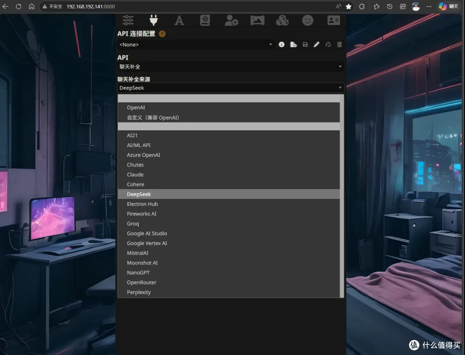Open AI response configuration sliders panel
The image size is (465, 355).
click(x=128, y=20)
